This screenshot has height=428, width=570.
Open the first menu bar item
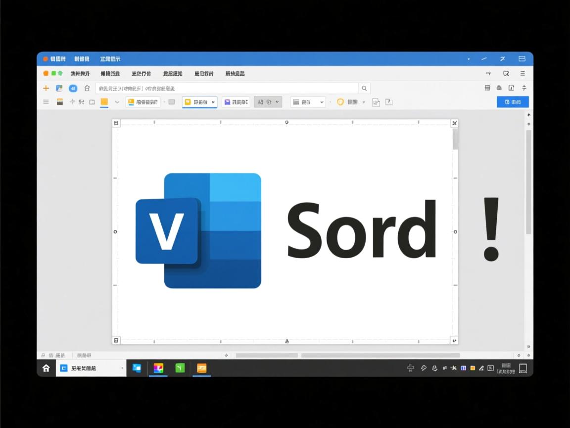click(80, 73)
